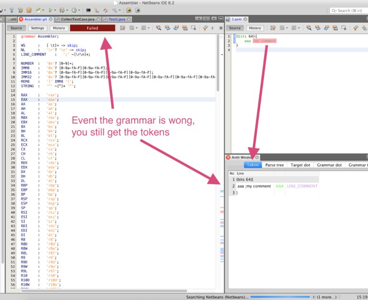The width and height of the screenshot is (368, 300).
Task: Click the Find Selection magnifier in the Assembler.g4 toolbar
Action: (x=159, y=28)
